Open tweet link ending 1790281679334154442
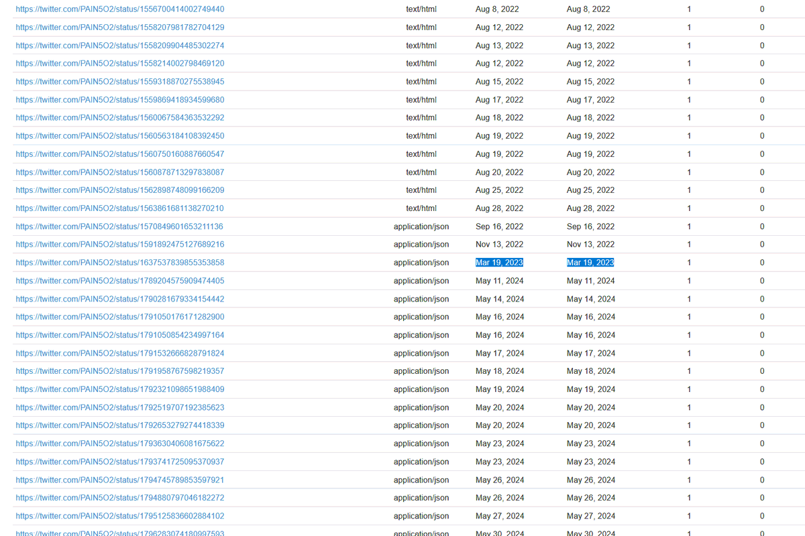 (x=120, y=299)
